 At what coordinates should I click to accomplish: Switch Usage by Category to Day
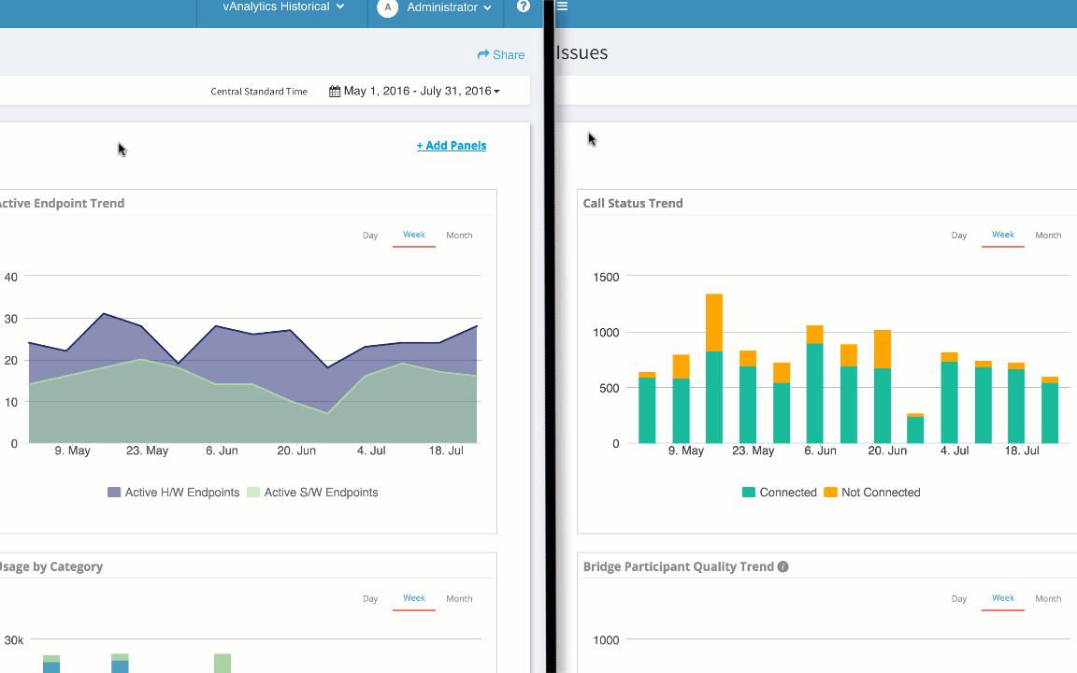pyautogui.click(x=370, y=598)
